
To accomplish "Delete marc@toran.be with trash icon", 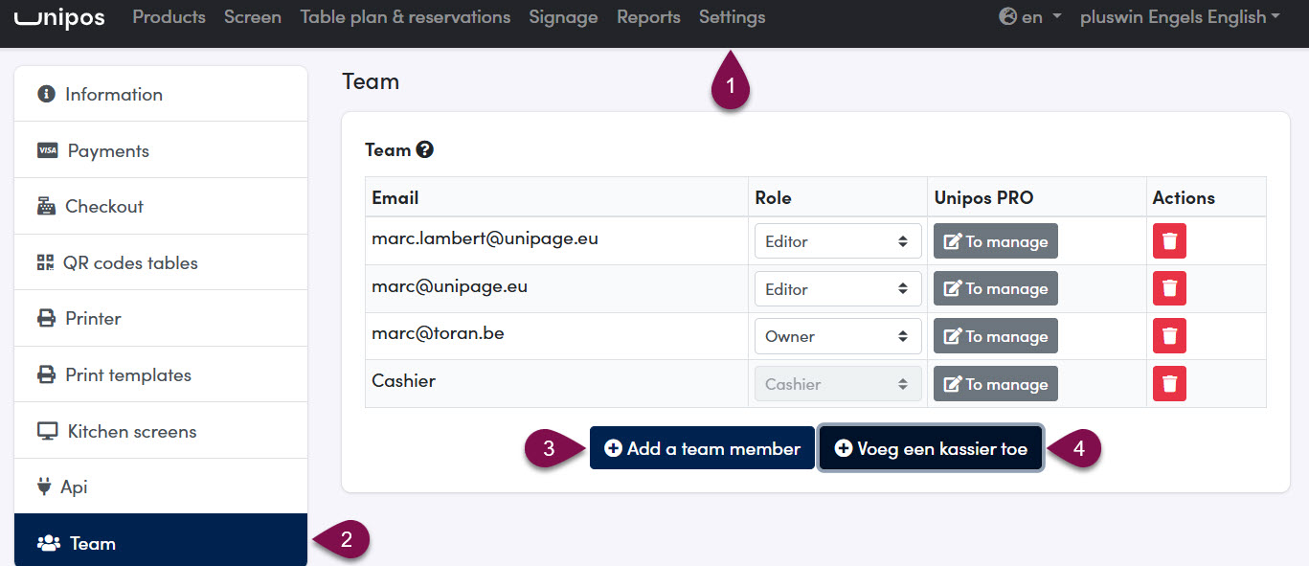I will point(1169,336).
